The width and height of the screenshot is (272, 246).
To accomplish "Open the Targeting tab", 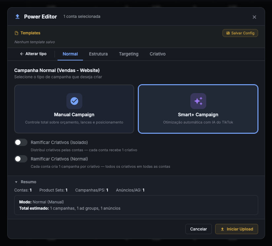I will 129,54.
